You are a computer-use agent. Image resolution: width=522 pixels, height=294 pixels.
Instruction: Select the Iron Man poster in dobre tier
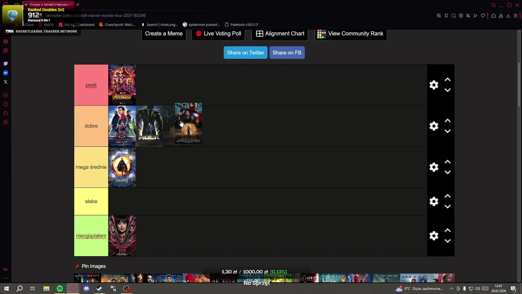click(x=188, y=123)
